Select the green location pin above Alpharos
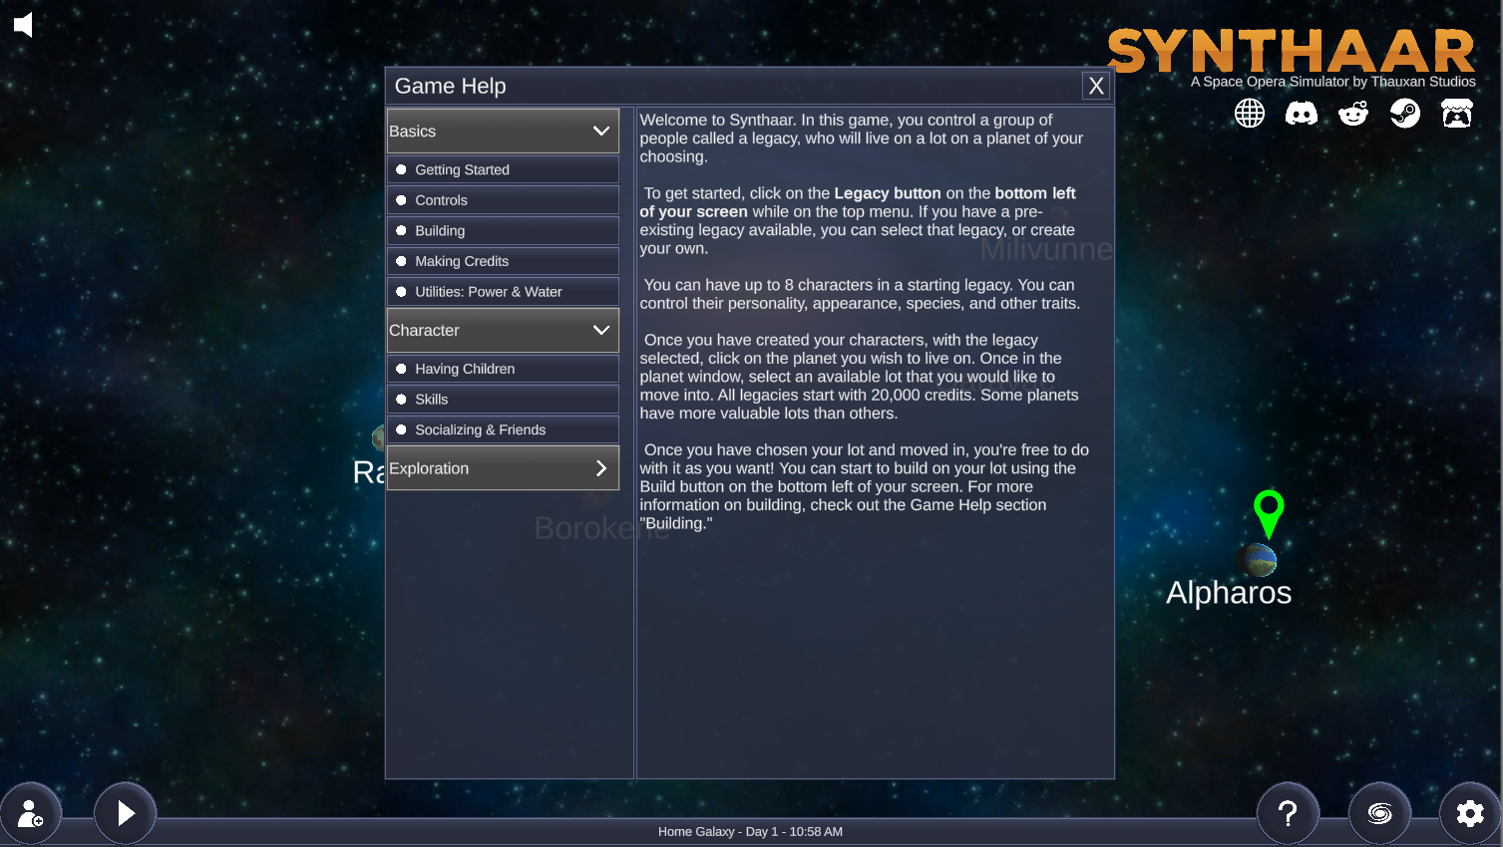Viewport: 1503px width, 847px height. coord(1269,514)
